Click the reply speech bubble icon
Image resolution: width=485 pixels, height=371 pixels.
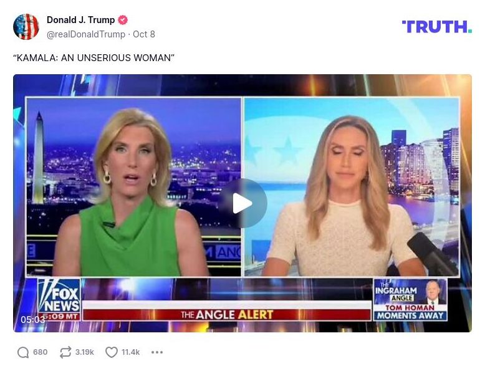(23, 352)
